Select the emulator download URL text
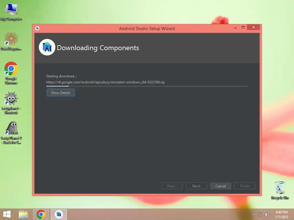This screenshot has width=294, height=220. (105, 82)
